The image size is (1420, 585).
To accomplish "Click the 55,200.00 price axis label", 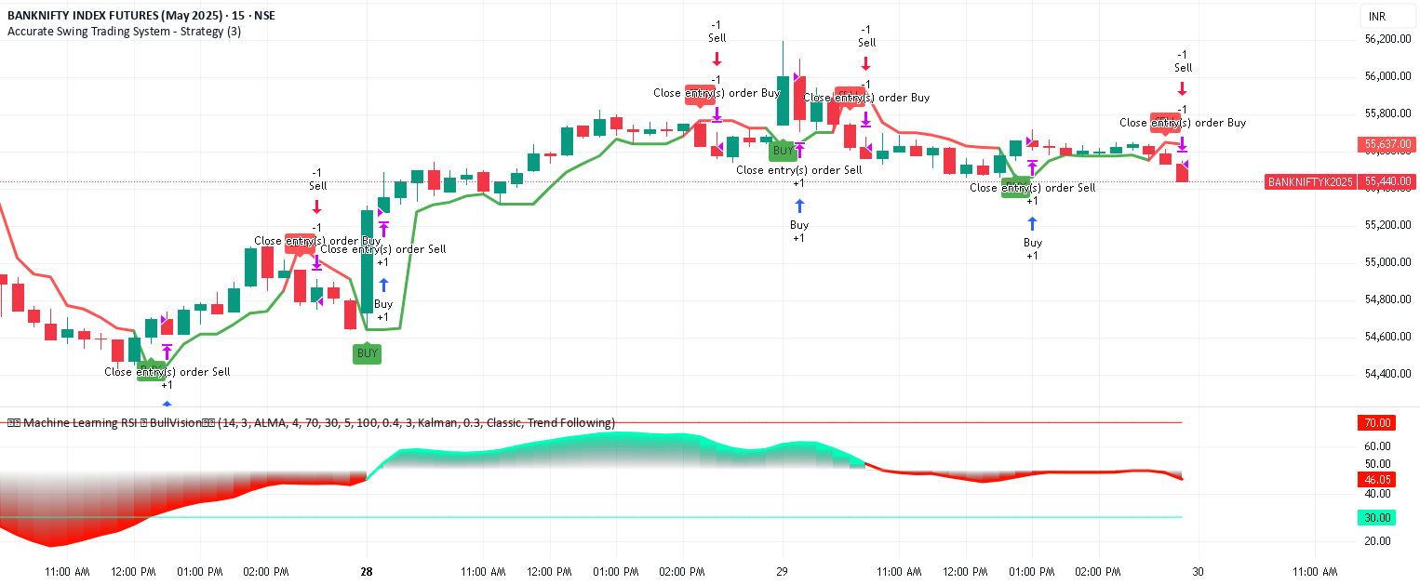I will pos(1388,225).
